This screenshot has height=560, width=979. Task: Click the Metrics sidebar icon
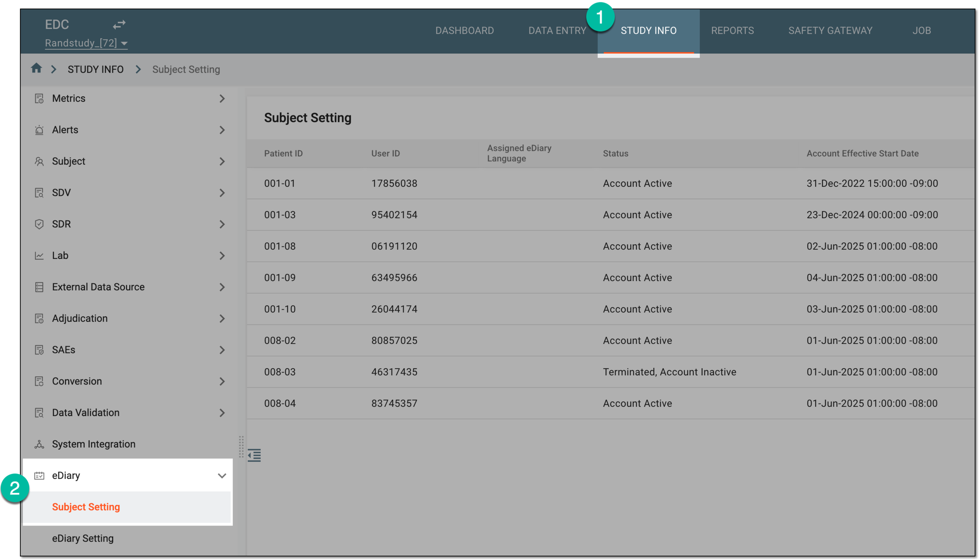point(39,98)
